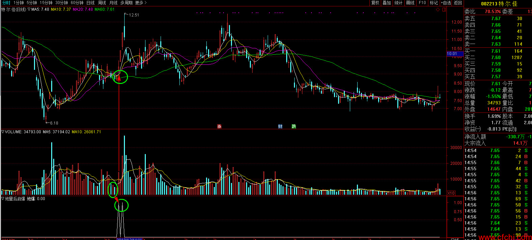Click the X10 volume scale label
The height and width of the screenshot is (240, 532).
coord(451,193)
